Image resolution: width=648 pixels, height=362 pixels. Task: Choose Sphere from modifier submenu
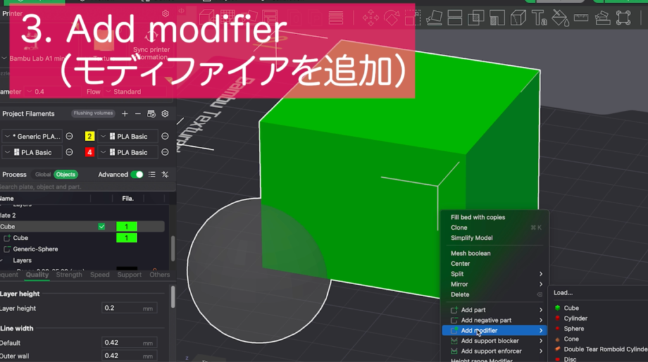[x=573, y=328]
